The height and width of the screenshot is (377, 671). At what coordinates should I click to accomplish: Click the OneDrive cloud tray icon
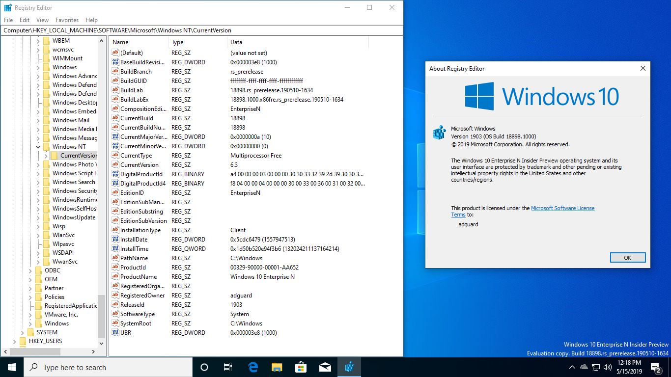pyautogui.click(x=584, y=367)
